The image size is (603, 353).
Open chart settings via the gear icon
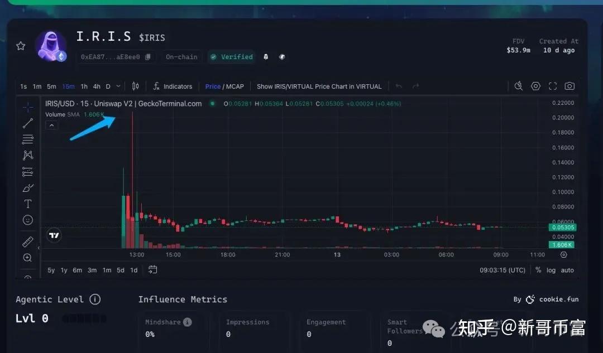535,86
